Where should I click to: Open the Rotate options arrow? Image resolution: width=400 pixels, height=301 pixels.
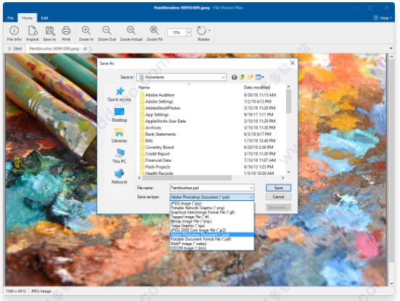click(x=210, y=30)
